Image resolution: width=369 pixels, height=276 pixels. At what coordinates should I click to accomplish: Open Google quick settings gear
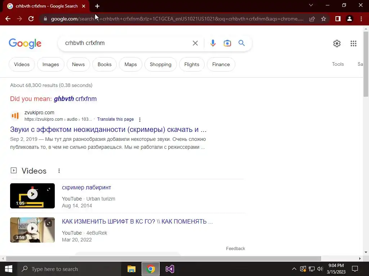pyautogui.click(x=337, y=43)
